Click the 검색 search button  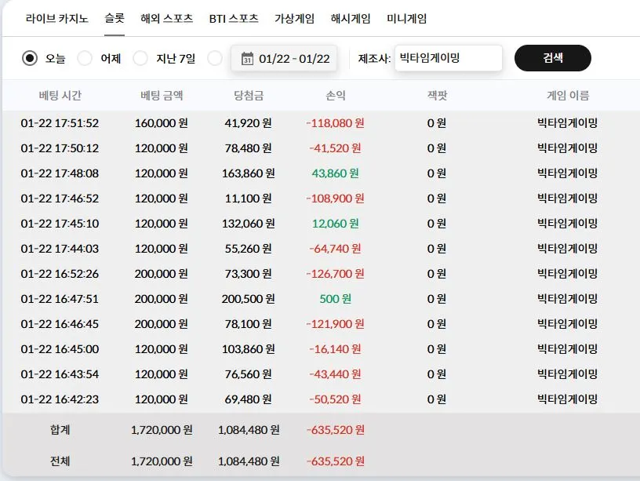click(x=553, y=58)
